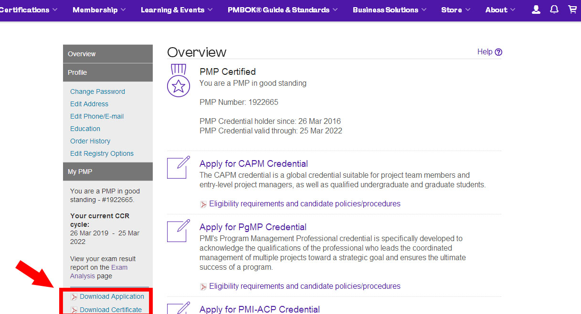Select Overview in the sidebar
581x314 pixels.
[x=108, y=54]
